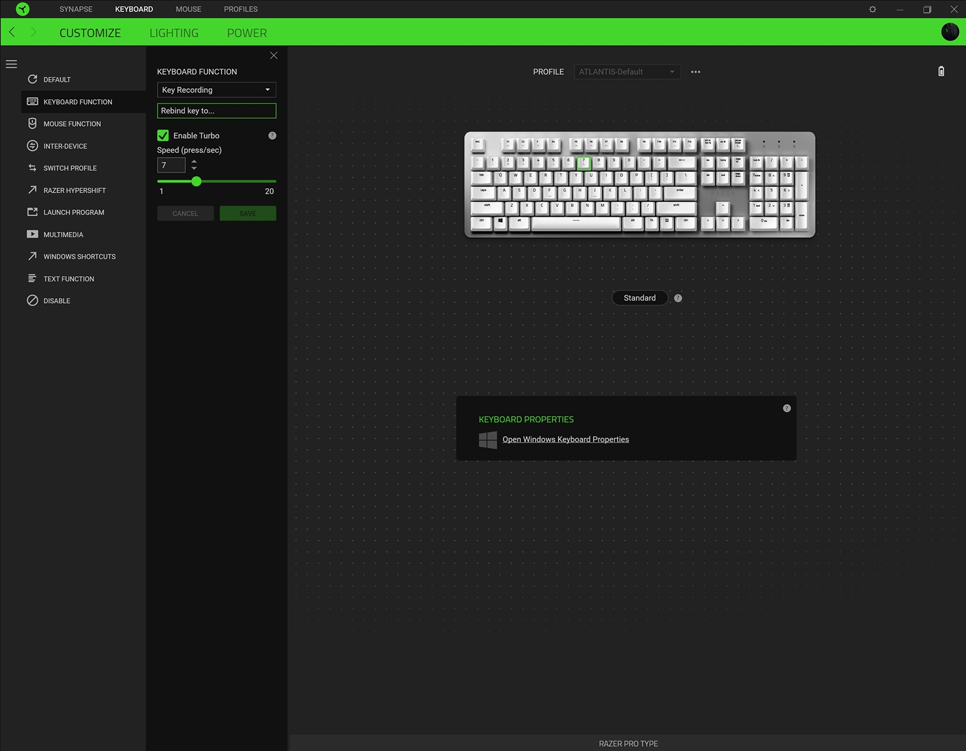
Task: Go to the Power subtab
Action: pos(247,33)
